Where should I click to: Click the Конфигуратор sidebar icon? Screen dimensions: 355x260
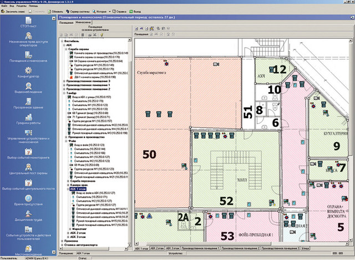click(x=28, y=71)
